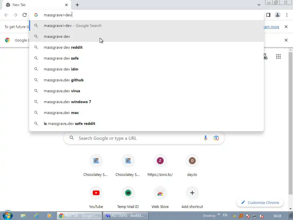Open the second Chocolatey S... shortcut
293x220 pixels.
[x=128, y=165]
